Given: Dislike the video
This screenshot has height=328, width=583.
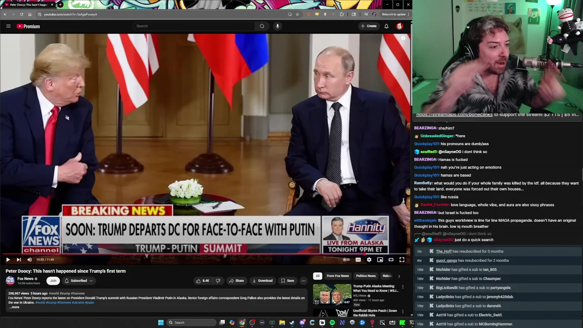Looking at the screenshot, I should [x=218, y=281].
